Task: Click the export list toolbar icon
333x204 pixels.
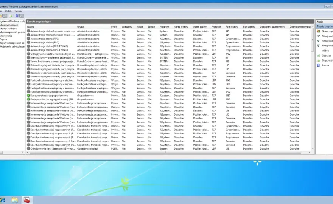Action: (x=11, y=16)
